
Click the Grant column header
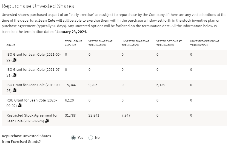(x=11, y=45)
